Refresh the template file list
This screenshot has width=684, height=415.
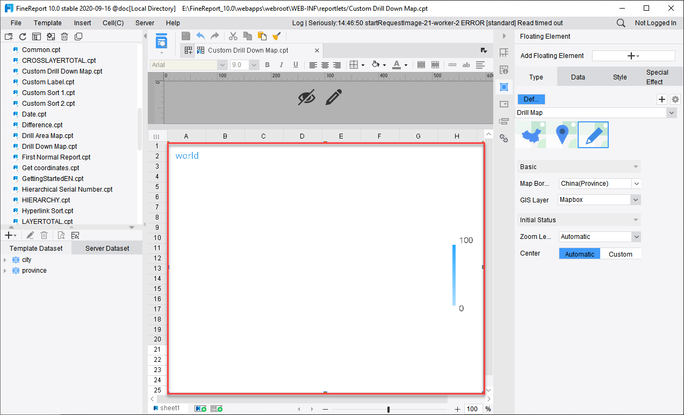click(23, 37)
